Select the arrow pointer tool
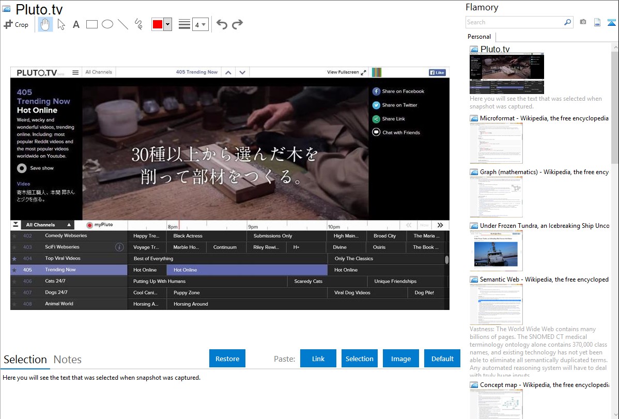The width and height of the screenshot is (619, 419). tap(61, 24)
